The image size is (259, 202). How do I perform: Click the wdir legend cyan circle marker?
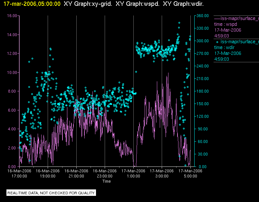point(217,42)
